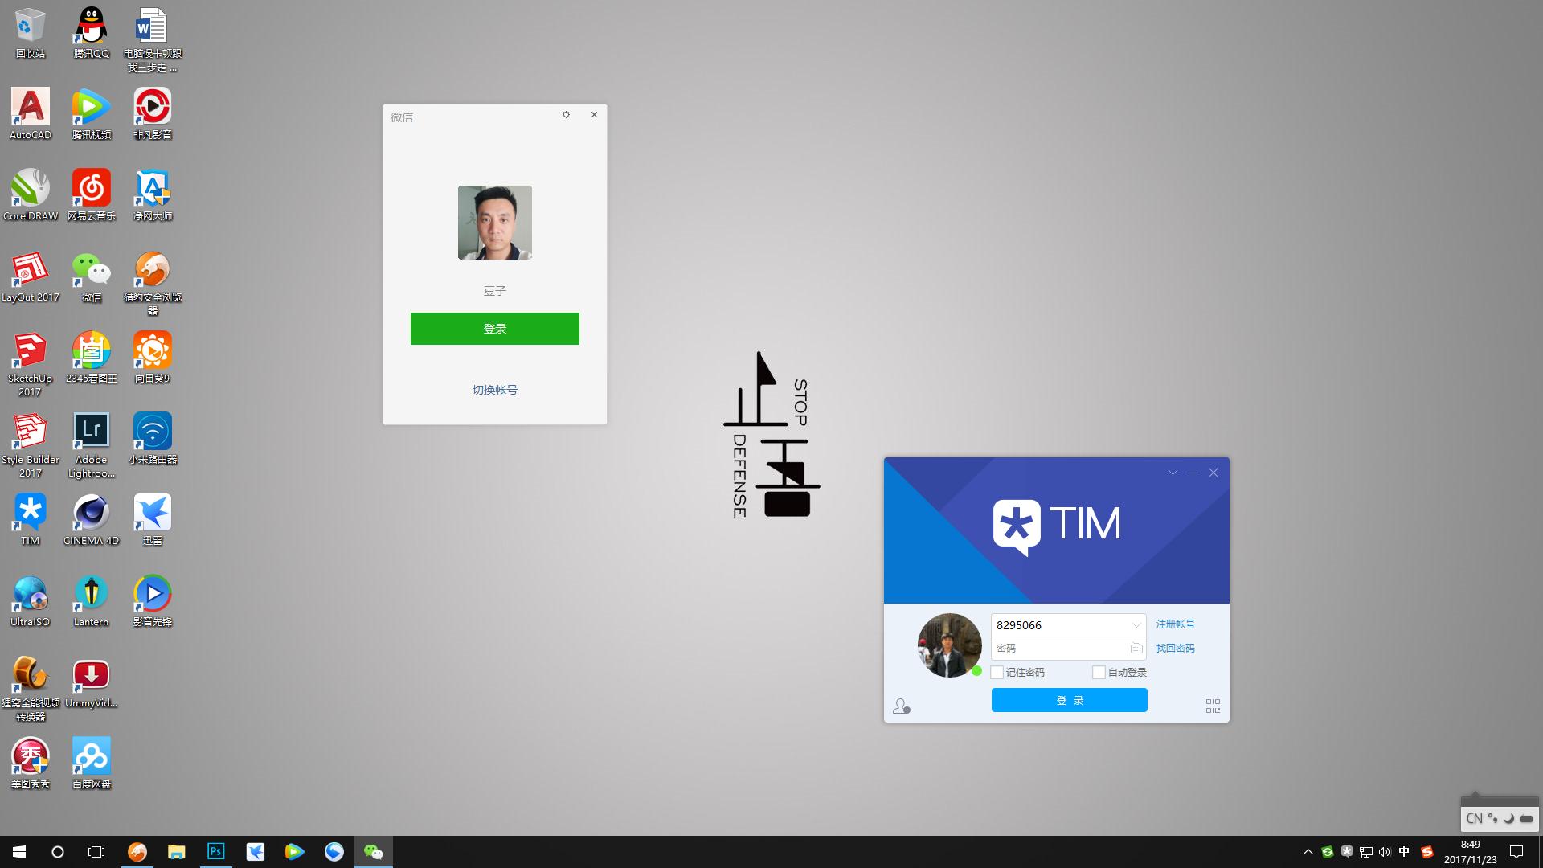Image resolution: width=1543 pixels, height=868 pixels.
Task: Open the Photoshop taskbar icon
Action: [x=215, y=852]
